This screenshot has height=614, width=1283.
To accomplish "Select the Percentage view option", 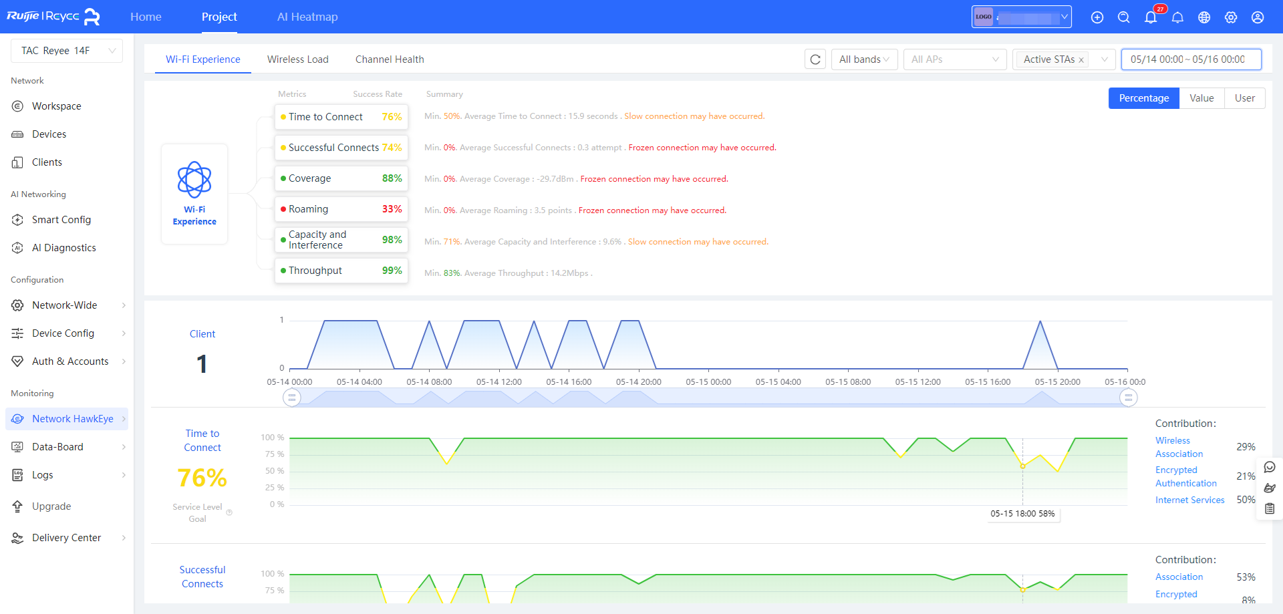I will (x=1143, y=98).
